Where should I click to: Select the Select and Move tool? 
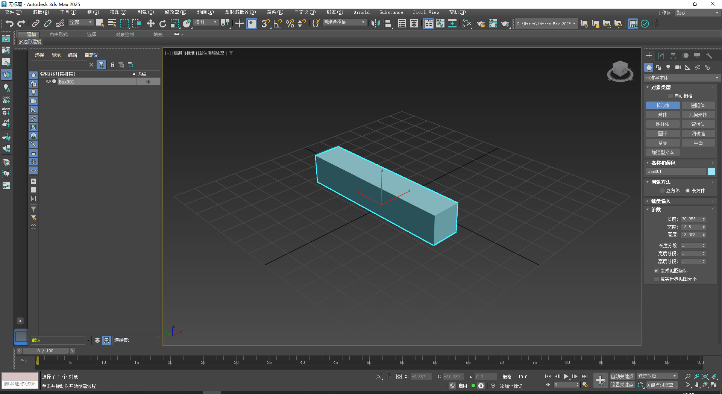[150, 24]
